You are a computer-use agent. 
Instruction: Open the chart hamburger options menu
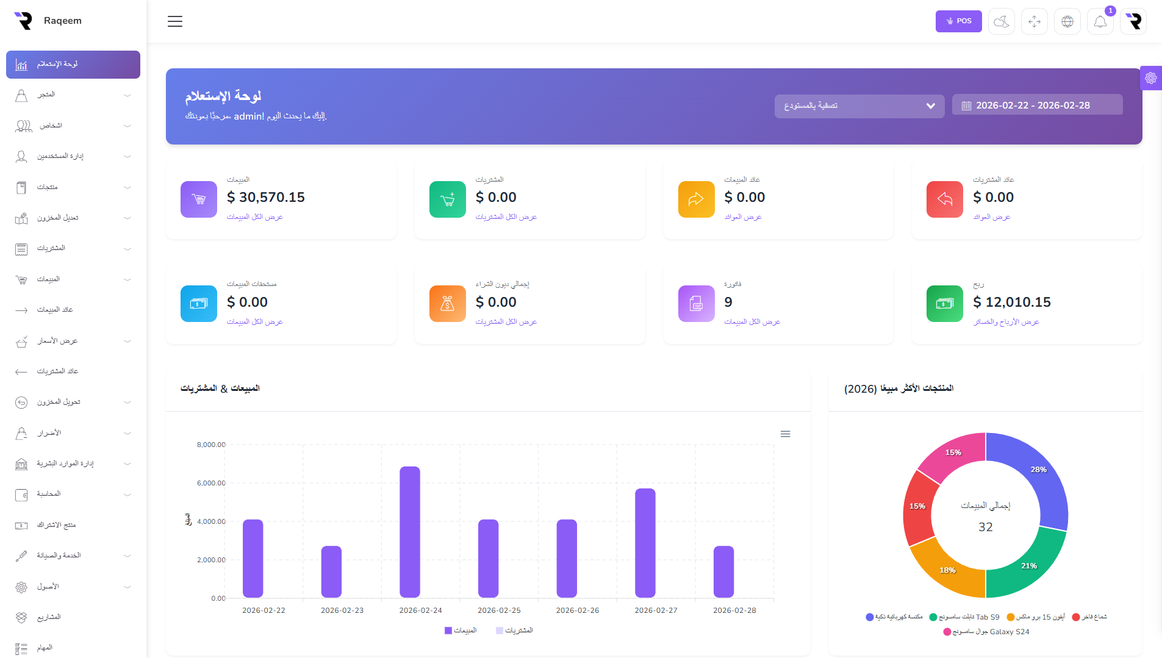pyautogui.click(x=785, y=434)
